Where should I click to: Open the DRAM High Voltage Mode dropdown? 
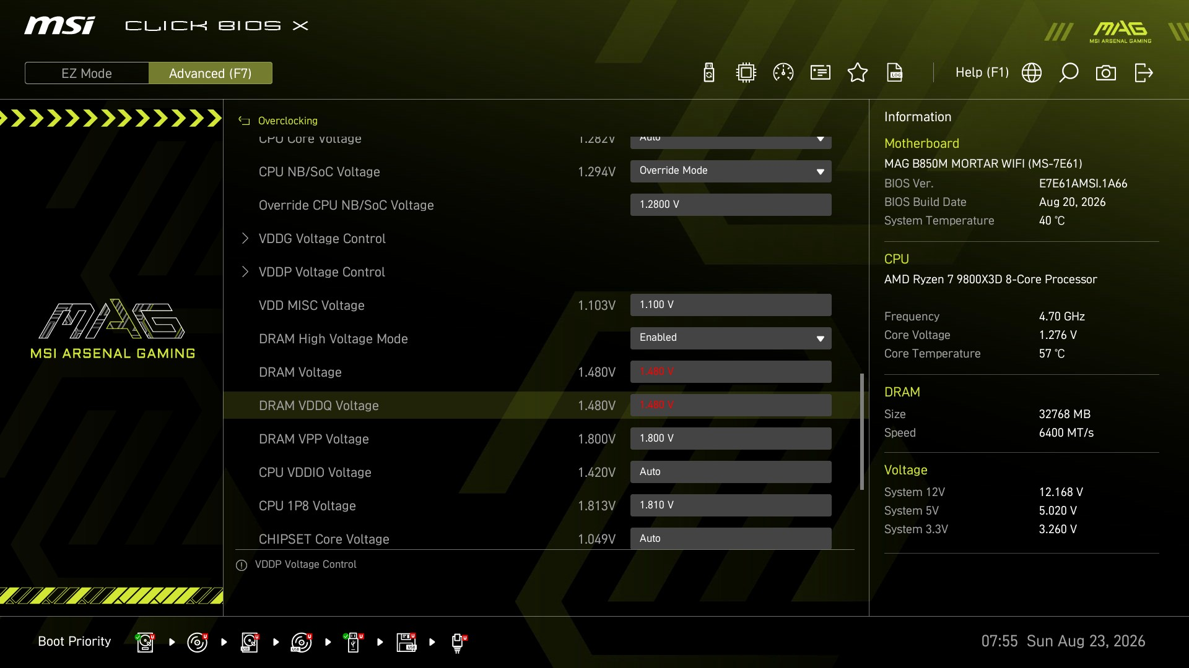tap(731, 338)
